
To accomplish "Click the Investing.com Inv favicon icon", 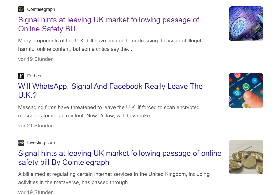I will click(21, 143).
